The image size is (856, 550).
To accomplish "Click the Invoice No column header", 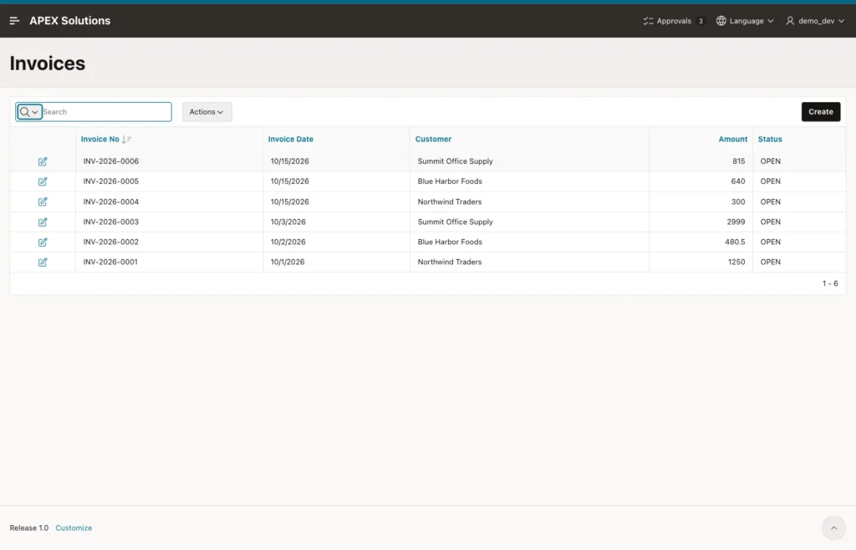I will 100,139.
